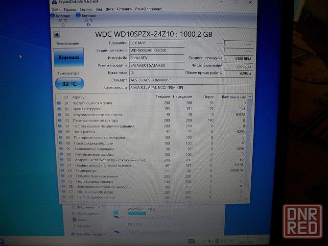Click the Интерфейс field Serial ATA

[x=157, y=58]
